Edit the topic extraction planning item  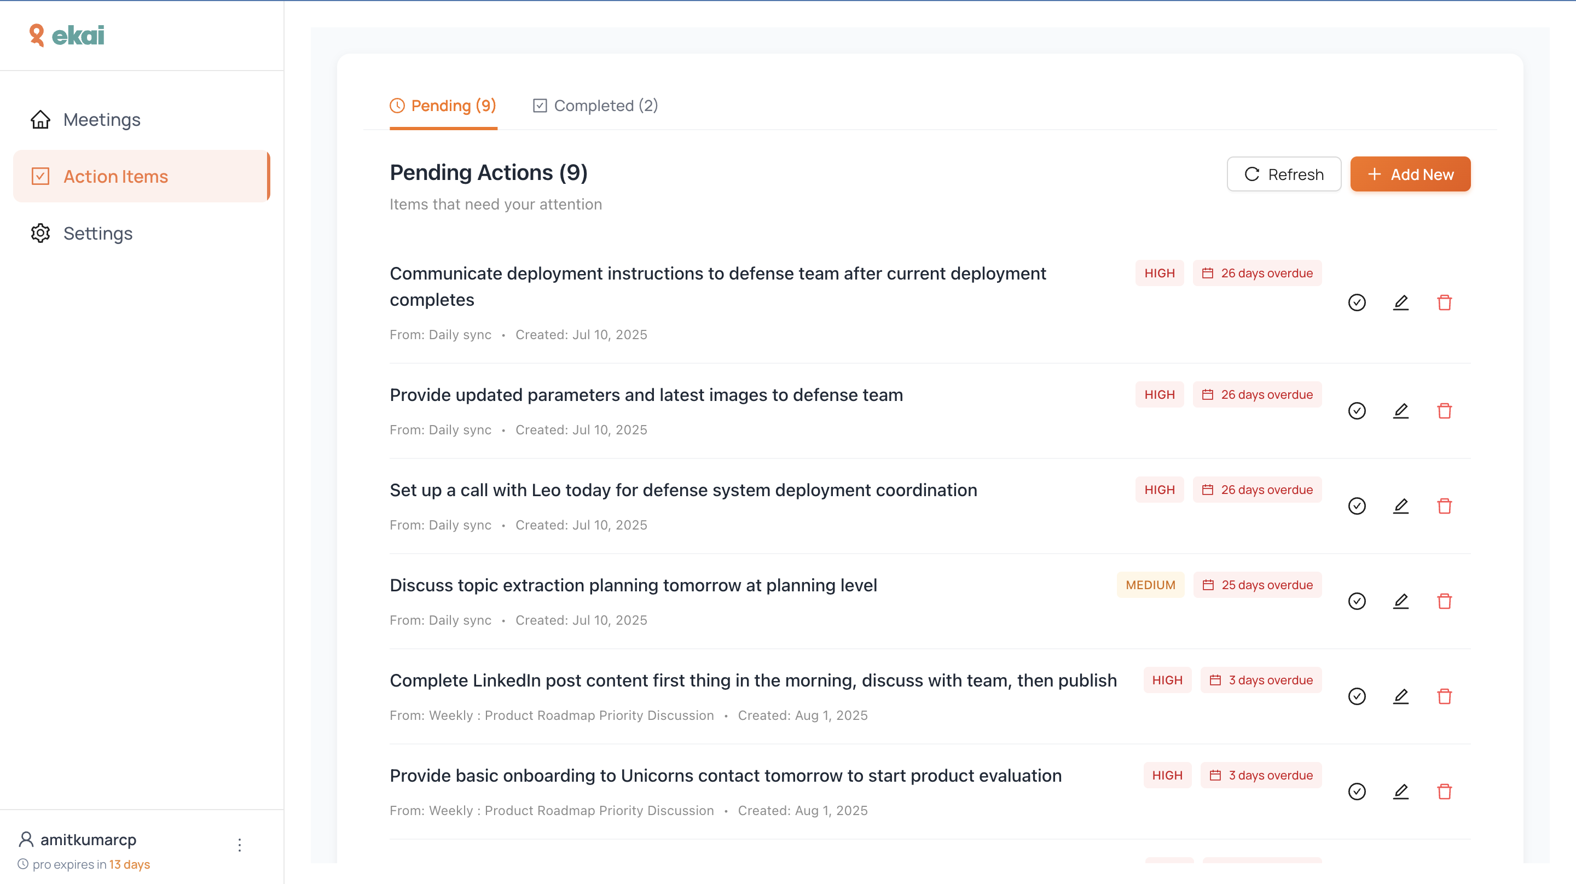[1400, 601]
